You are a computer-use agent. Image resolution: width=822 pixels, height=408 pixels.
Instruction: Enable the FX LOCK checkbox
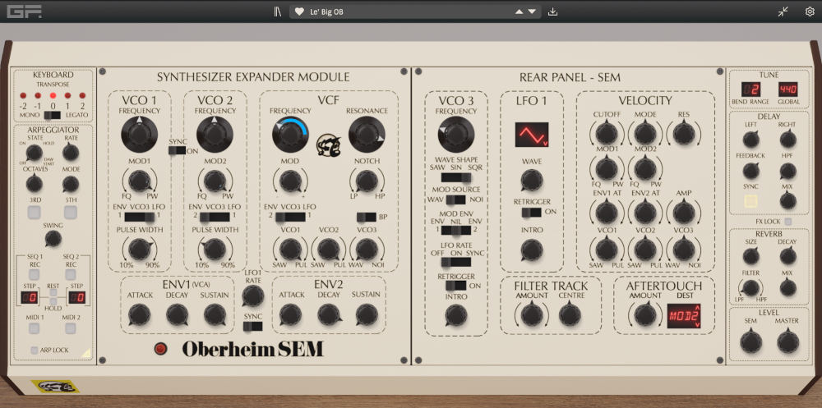pyautogui.click(x=788, y=222)
